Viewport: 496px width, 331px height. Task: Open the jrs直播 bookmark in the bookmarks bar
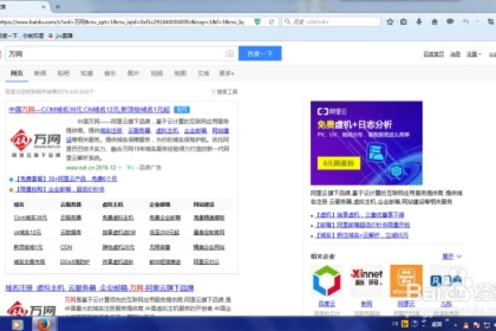(60, 36)
